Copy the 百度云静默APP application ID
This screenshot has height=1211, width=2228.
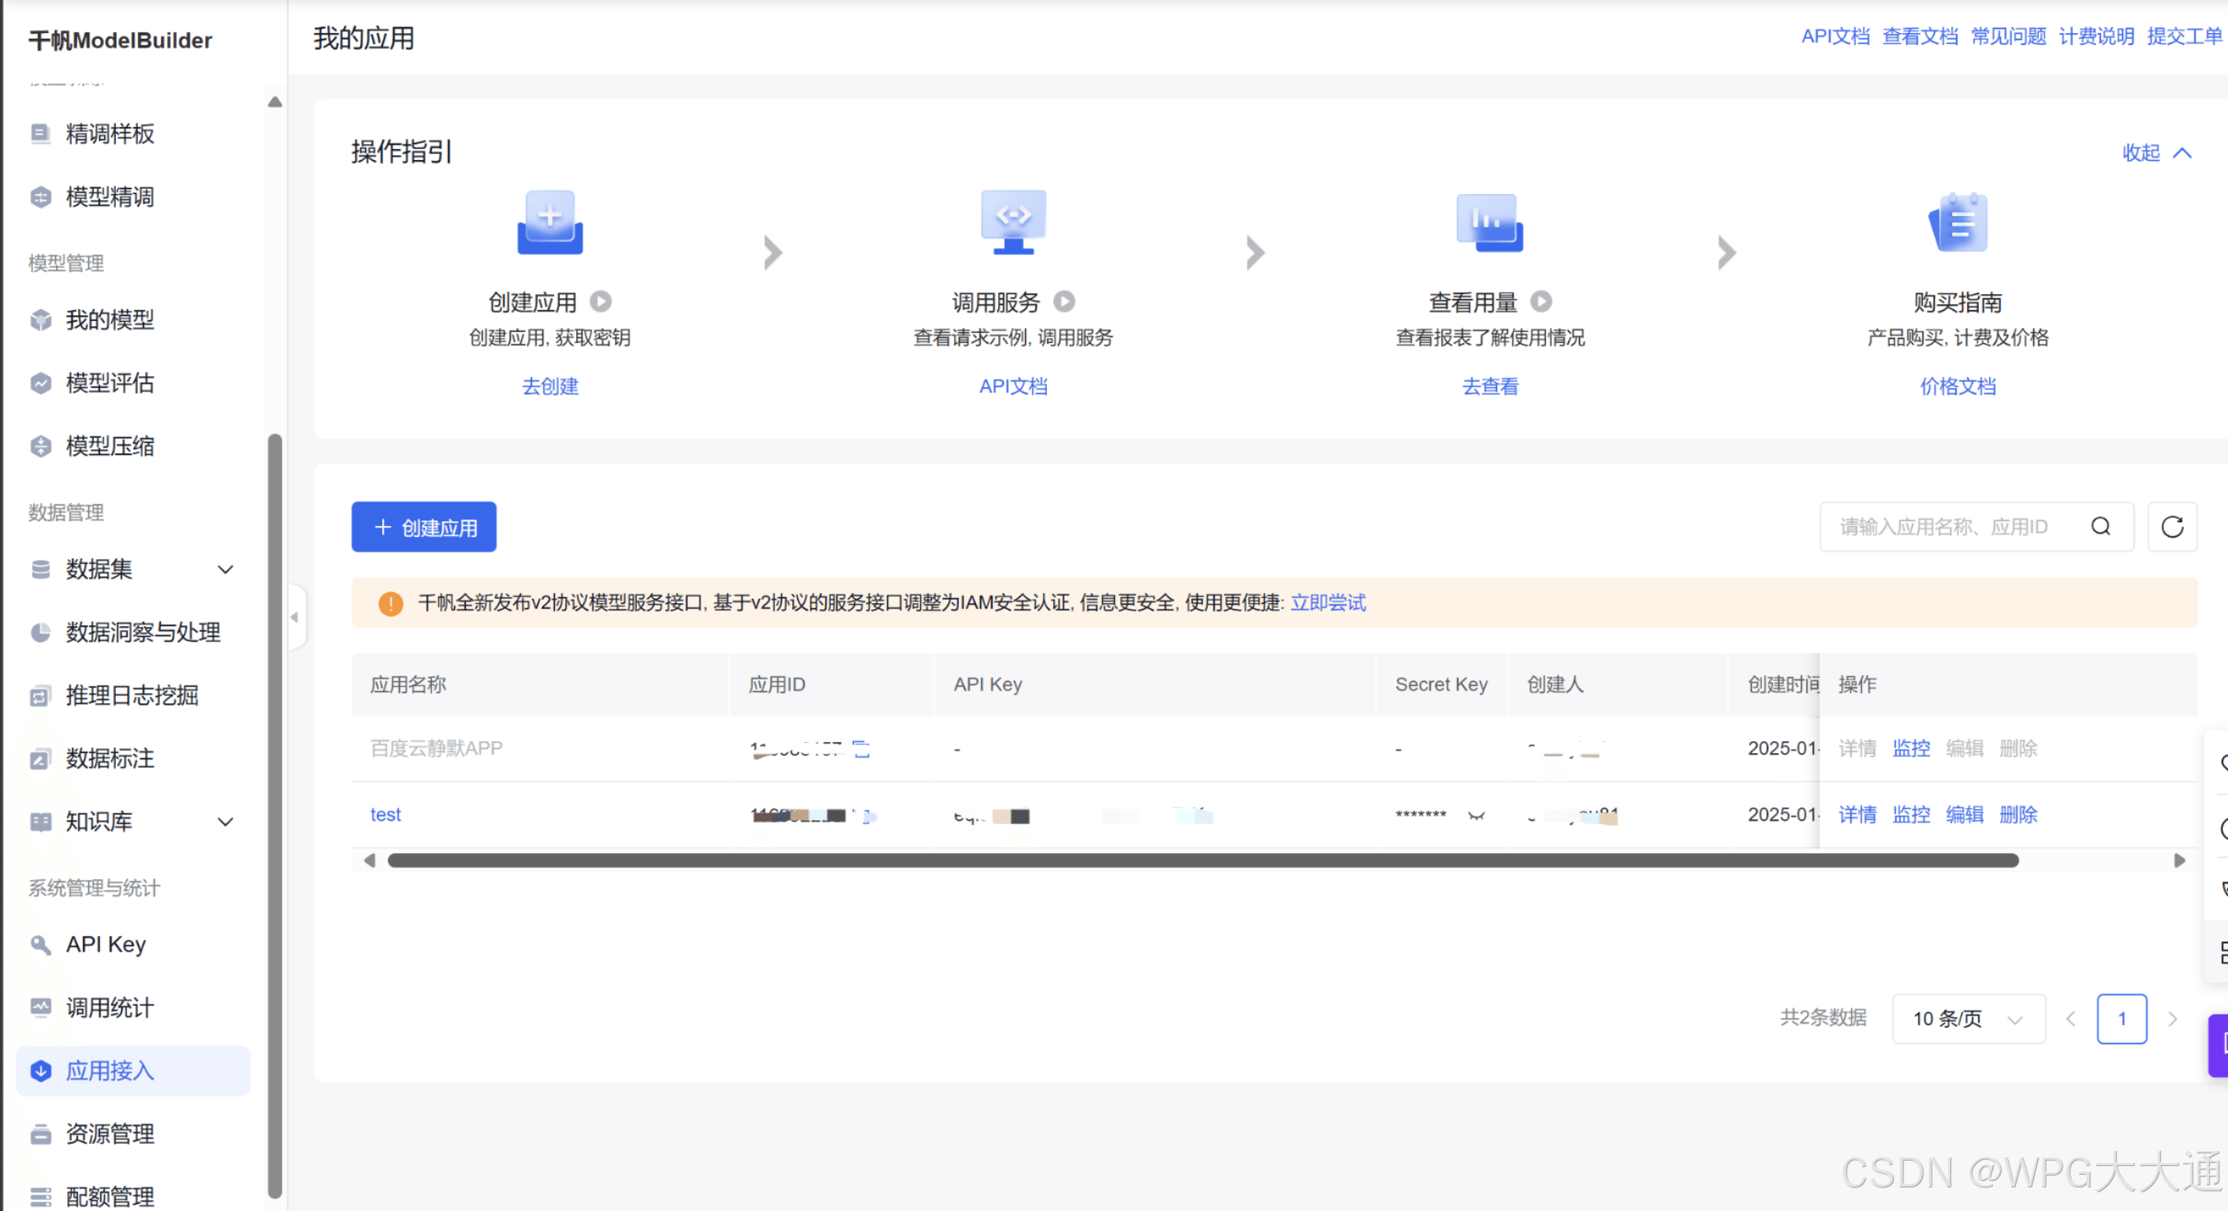click(862, 749)
